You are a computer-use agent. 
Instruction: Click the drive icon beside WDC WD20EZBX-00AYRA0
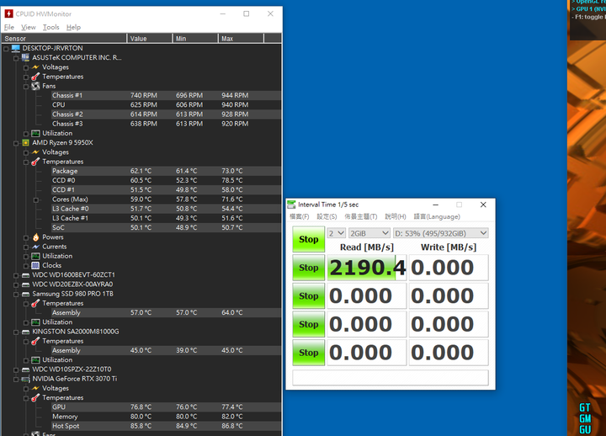(25, 284)
